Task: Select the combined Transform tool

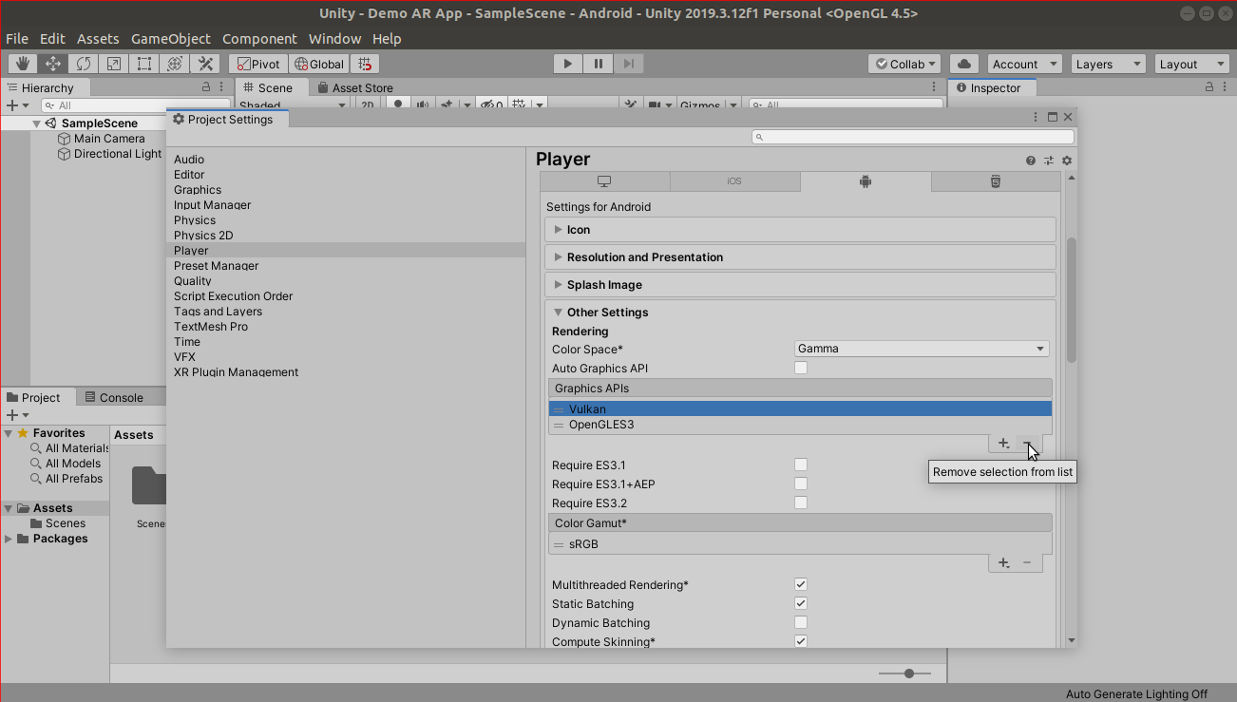Action: point(175,64)
